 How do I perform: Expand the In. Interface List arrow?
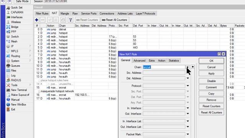point(188,121)
